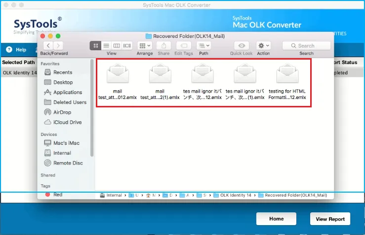365x235 pixels.
Task: Click Internal in the path bar
Action: click(x=111, y=195)
